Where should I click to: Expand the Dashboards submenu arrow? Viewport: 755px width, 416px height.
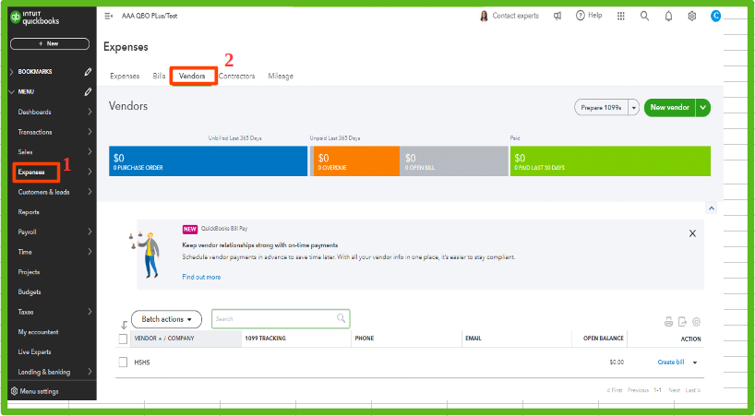[90, 112]
